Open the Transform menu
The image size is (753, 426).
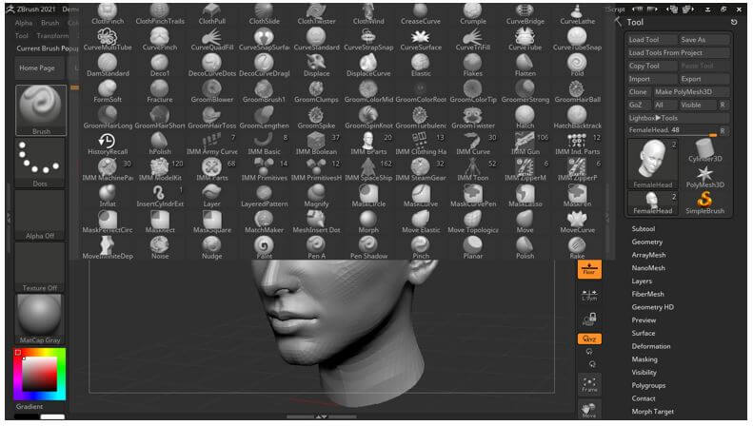(x=52, y=35)
